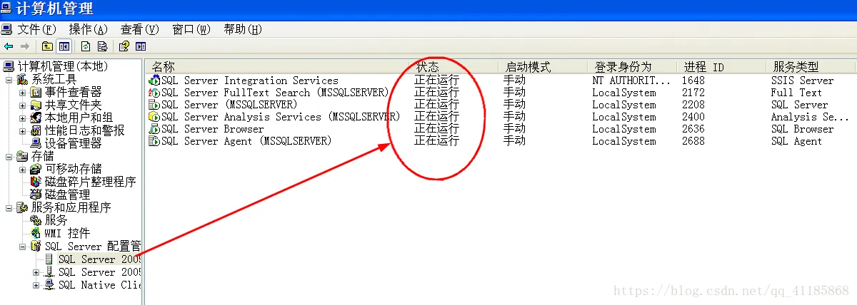
Task: Expand the 共享文件夹 tree node
Action: [22, 105]
